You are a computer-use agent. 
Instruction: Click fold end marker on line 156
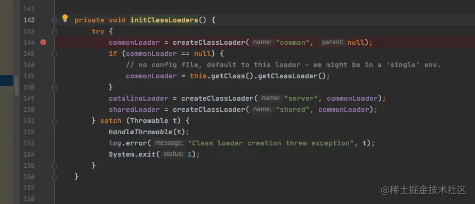[x=54, y=177]
